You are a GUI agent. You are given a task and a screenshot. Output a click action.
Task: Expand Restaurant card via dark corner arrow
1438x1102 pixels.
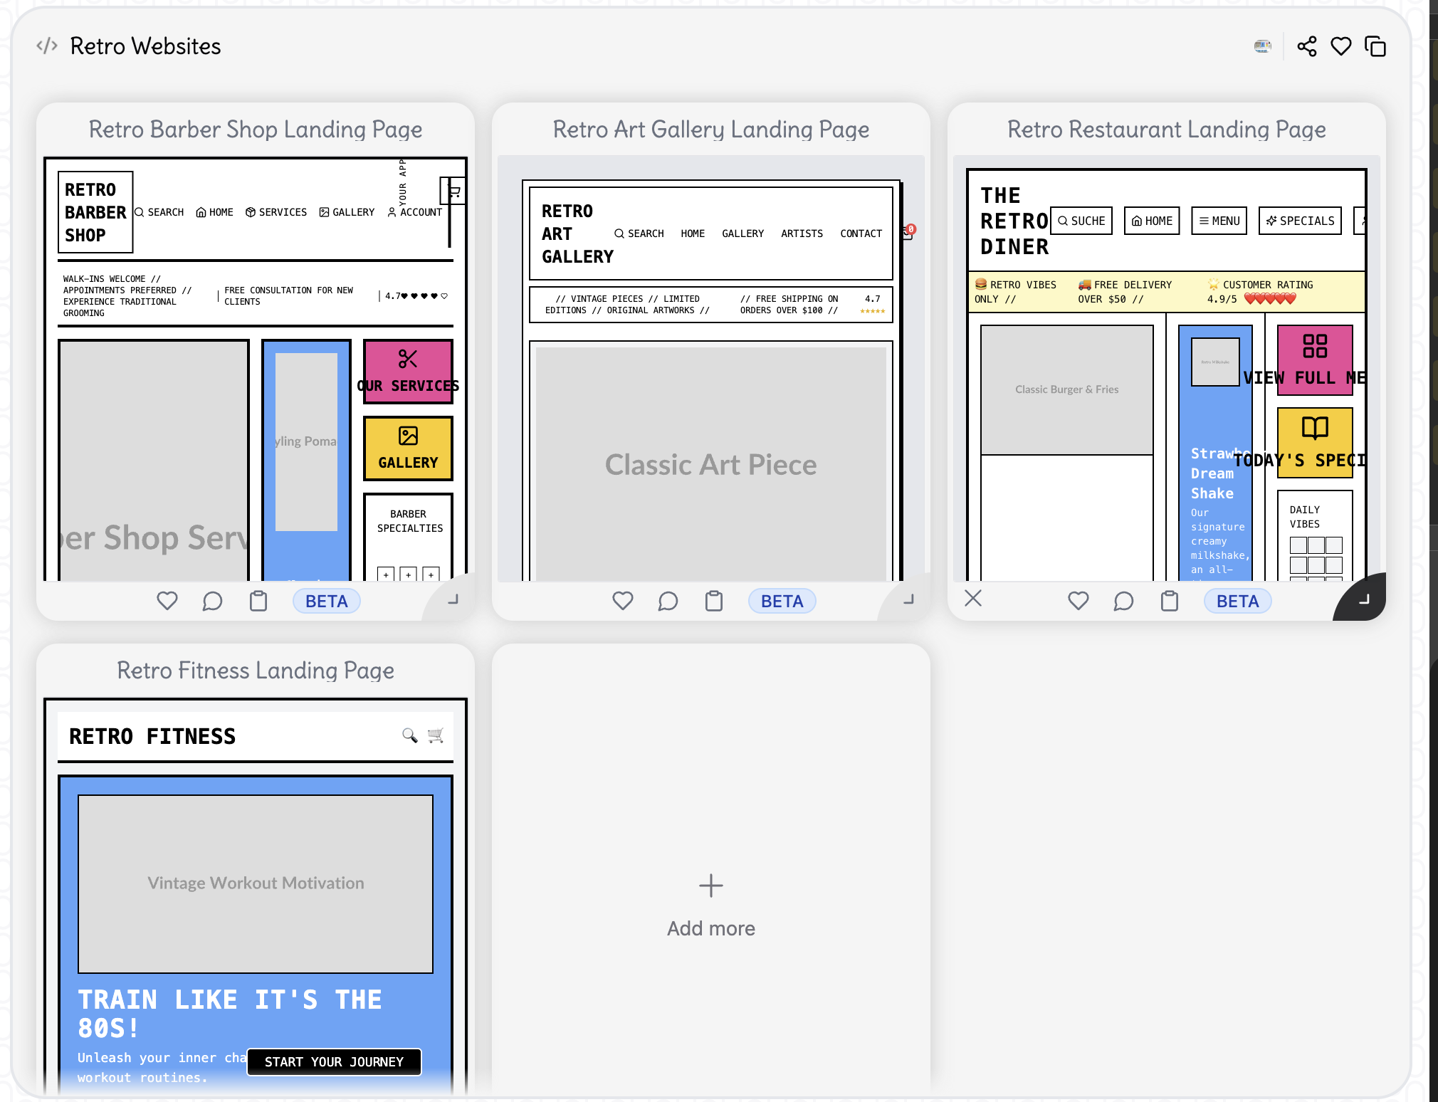point(1363,599)
